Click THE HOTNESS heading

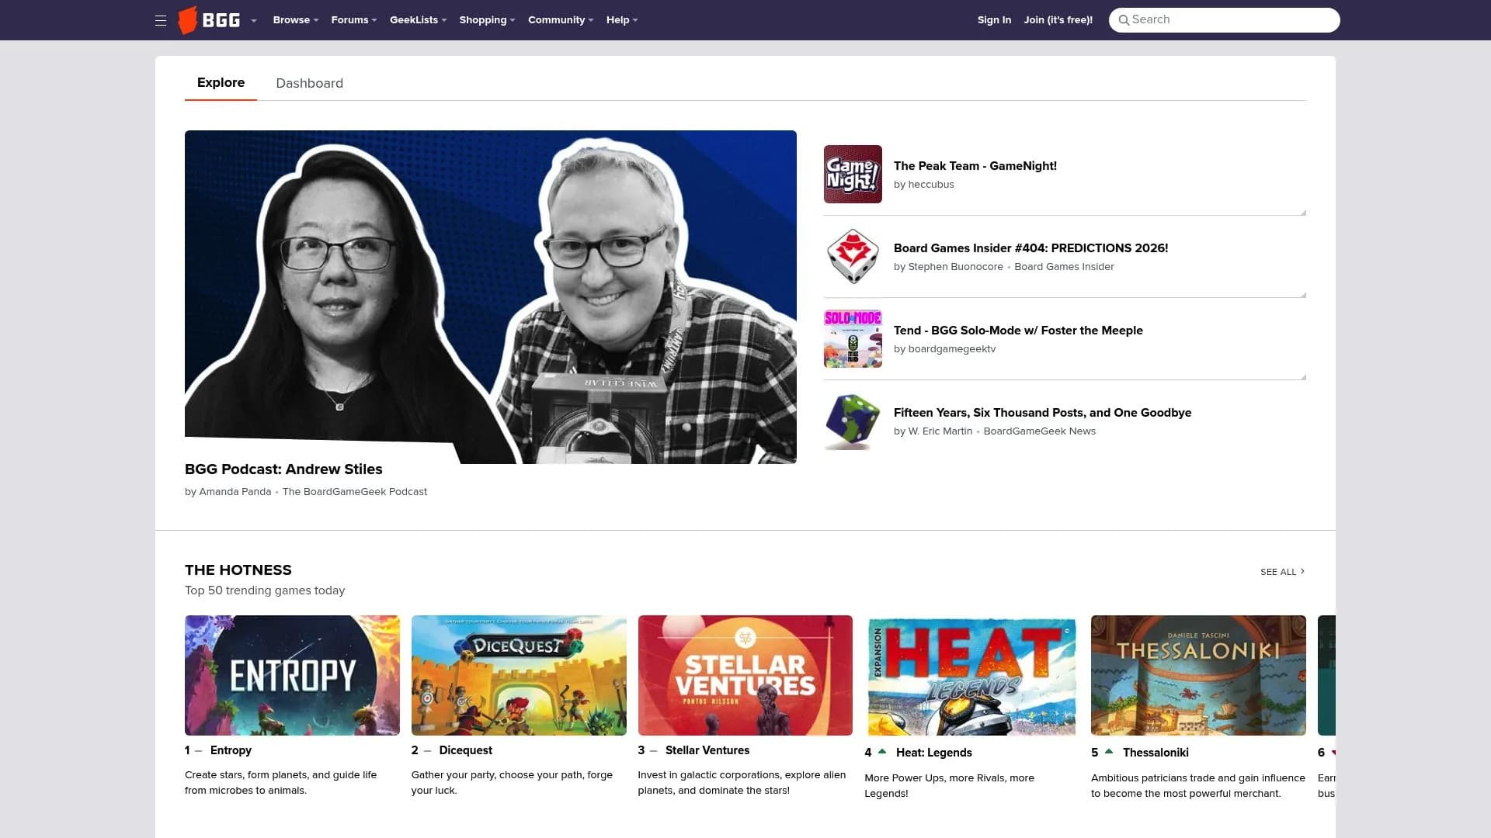(x=238, y=570)
